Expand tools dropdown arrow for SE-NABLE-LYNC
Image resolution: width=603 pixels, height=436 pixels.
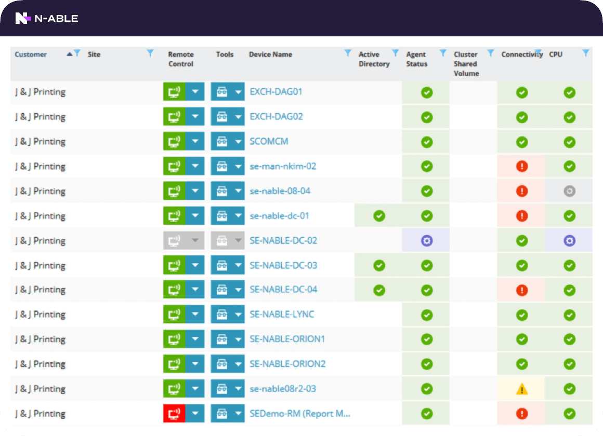click(238, 315)
